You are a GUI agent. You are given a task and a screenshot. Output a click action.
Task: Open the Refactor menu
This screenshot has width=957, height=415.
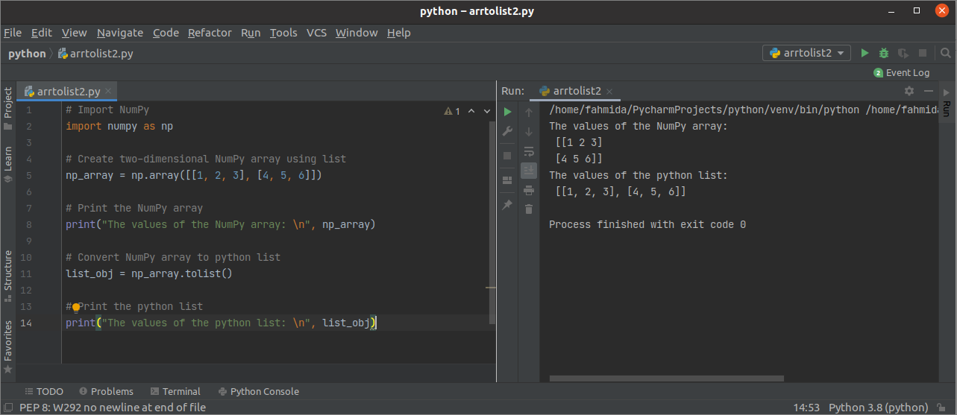point(210,33)
